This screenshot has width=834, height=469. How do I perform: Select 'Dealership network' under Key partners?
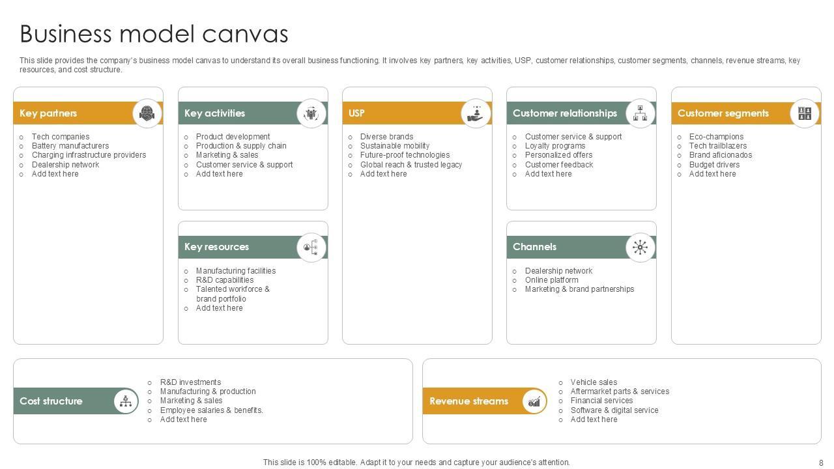coord(65,165)
